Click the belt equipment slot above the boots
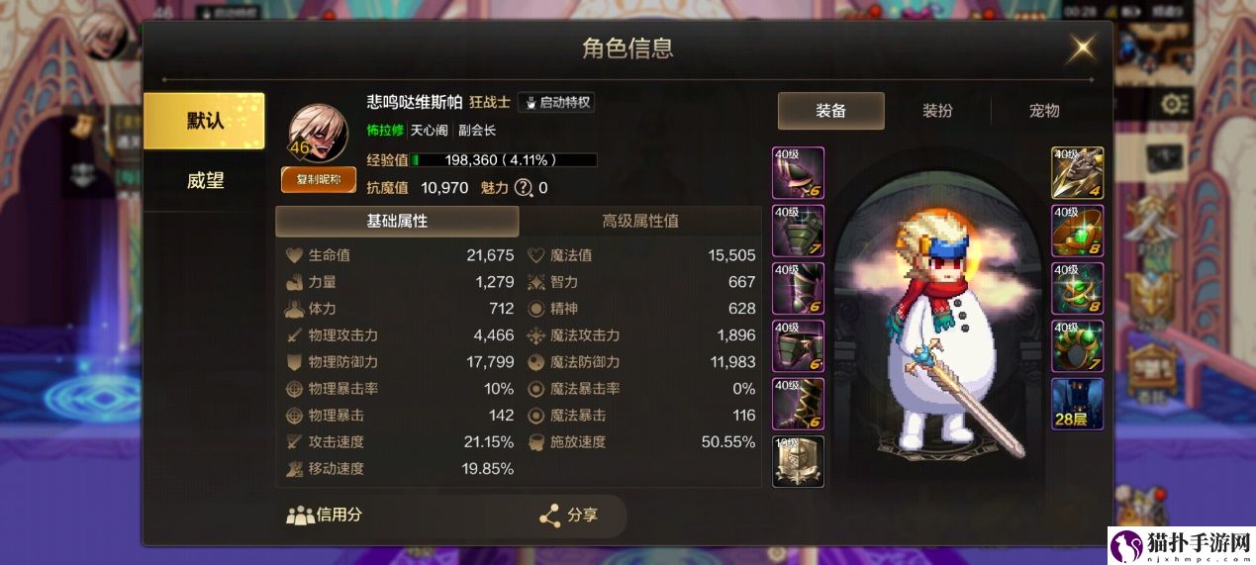Screen dimensions: 1256x565 click(798, 346)
